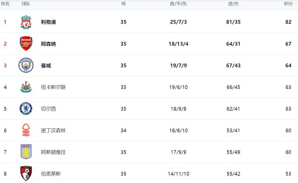Screen dimensions: 298x183
Task: Click the Bournemouth club crest
Action: 26,174
